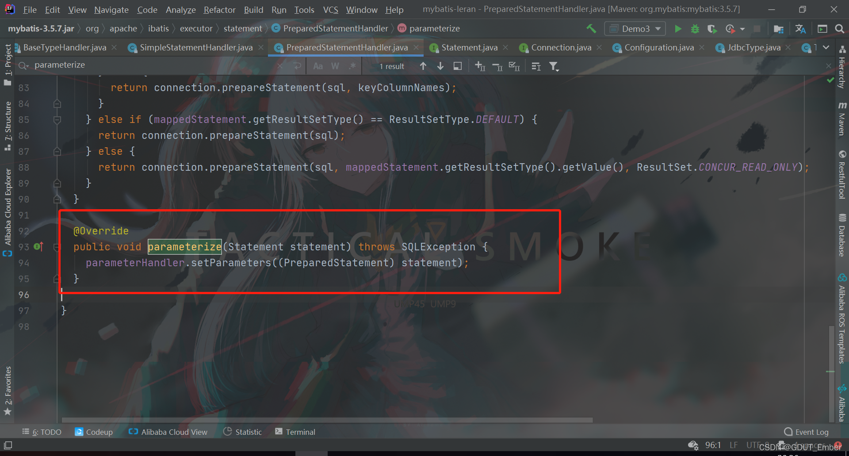This screenshot has height=456, width=849.
Task: Open the tool windows quick-access icon
Action: (x=8, y=445)
